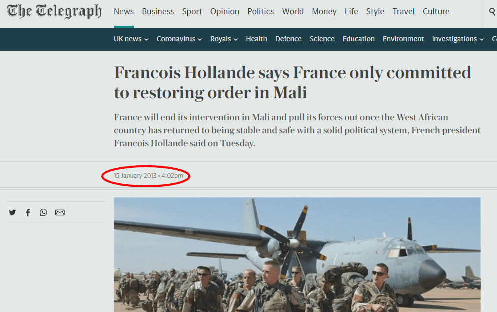Image resolution: width=497 pixels, height=312 pixels.
Task: Expand the Coronavirus submenu
Action: click(x=179, y=39)
